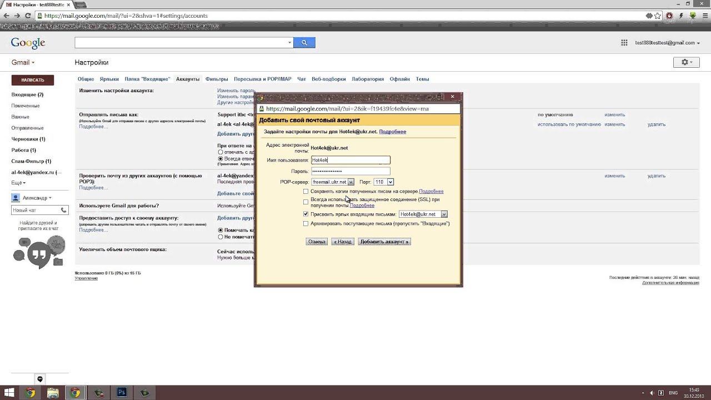Open a new browser tab
The width and height of the screenshot is (711, 400).
[x=81, y=4]
